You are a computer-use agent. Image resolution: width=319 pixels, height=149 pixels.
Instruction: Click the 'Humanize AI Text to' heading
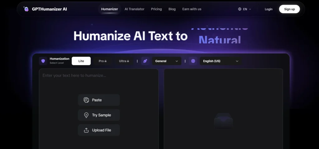point(131,36)
